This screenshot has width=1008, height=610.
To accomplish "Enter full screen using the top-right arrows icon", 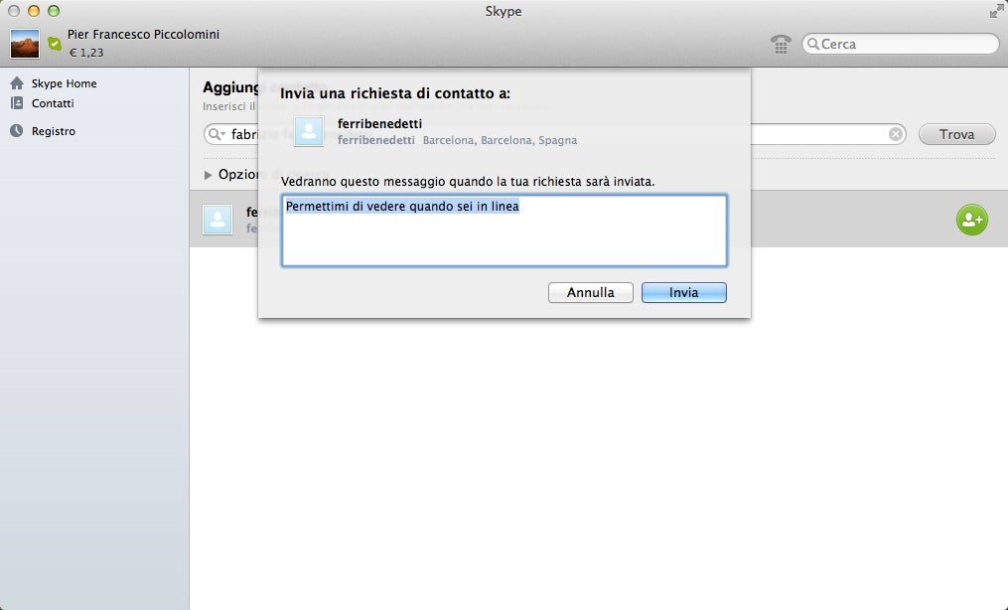I will click(996, 11).
